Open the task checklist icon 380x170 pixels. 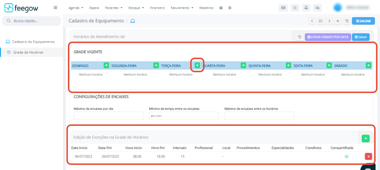tap(295, 8)
